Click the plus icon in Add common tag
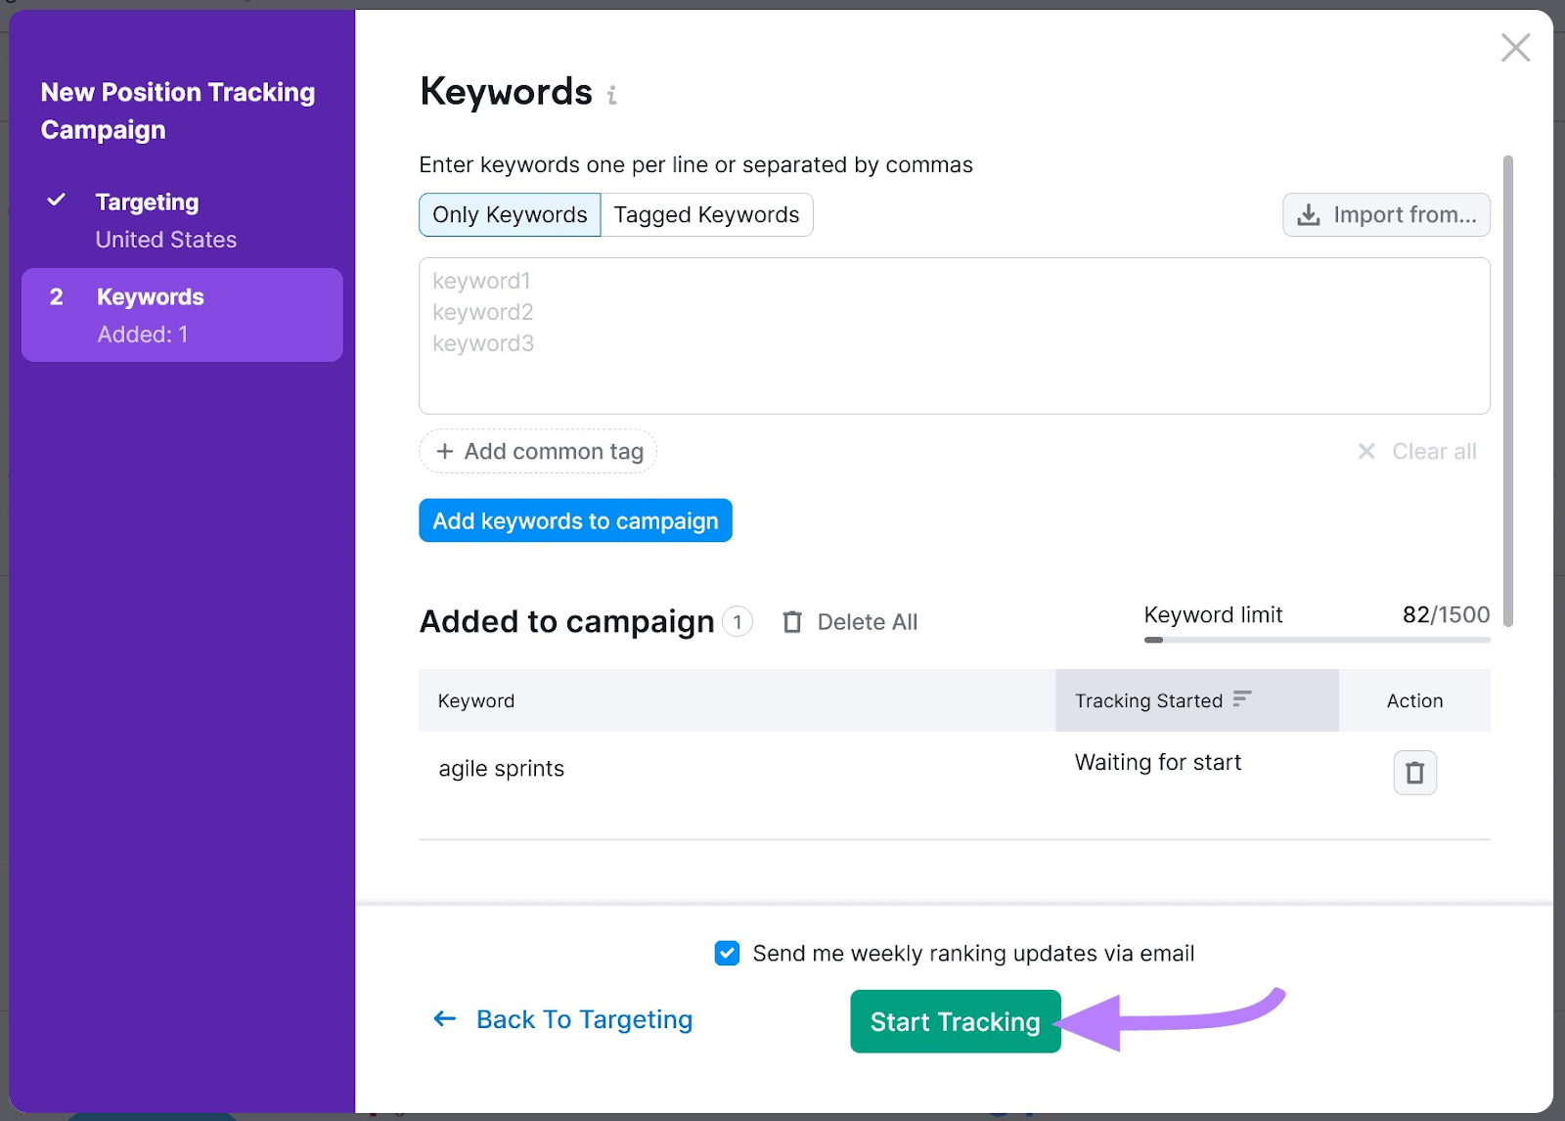 [445, 451]
